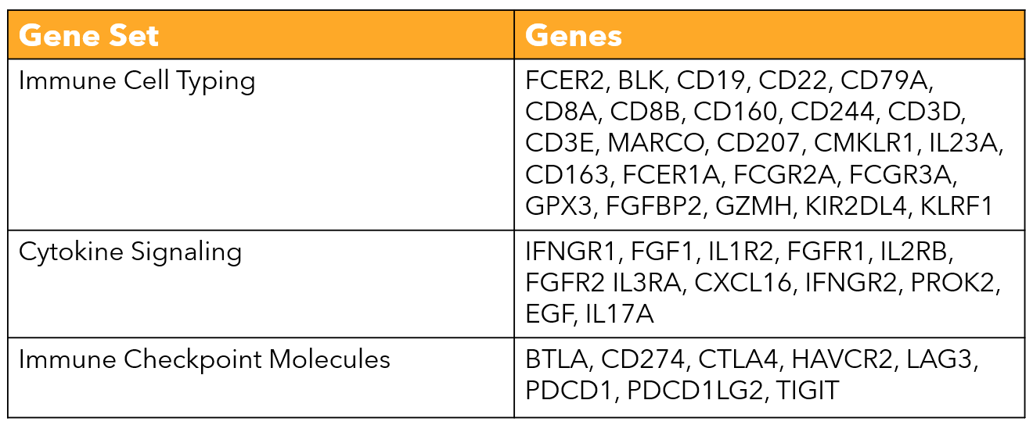Select the "Immune Checkpoint Molecules" row label
The width and height of the screenshot is (1033, 425).
(204, 359)
